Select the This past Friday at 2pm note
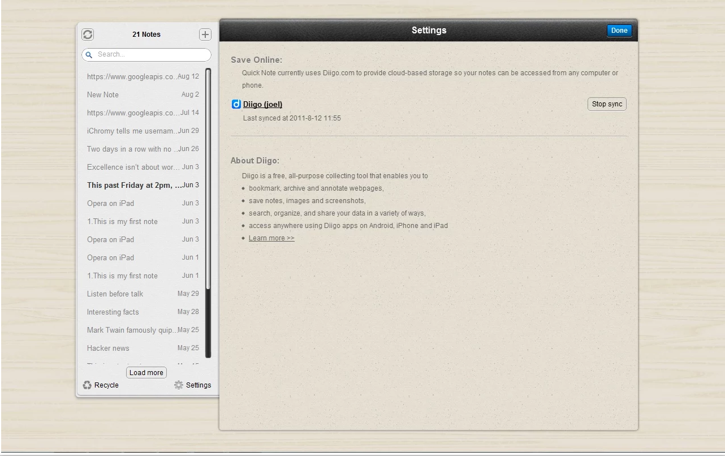 pos(143,186)
